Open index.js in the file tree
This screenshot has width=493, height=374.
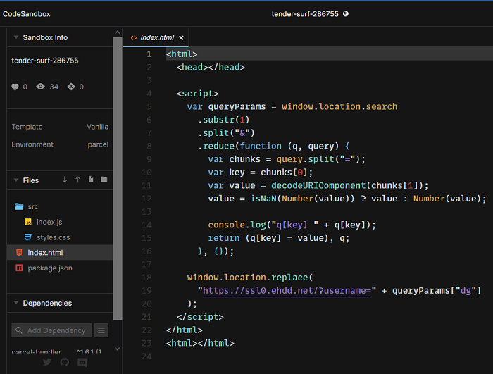(x=60, y=222)
